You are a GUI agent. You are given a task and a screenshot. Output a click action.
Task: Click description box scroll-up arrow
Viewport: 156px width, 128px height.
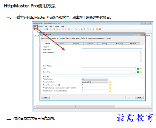141,53
